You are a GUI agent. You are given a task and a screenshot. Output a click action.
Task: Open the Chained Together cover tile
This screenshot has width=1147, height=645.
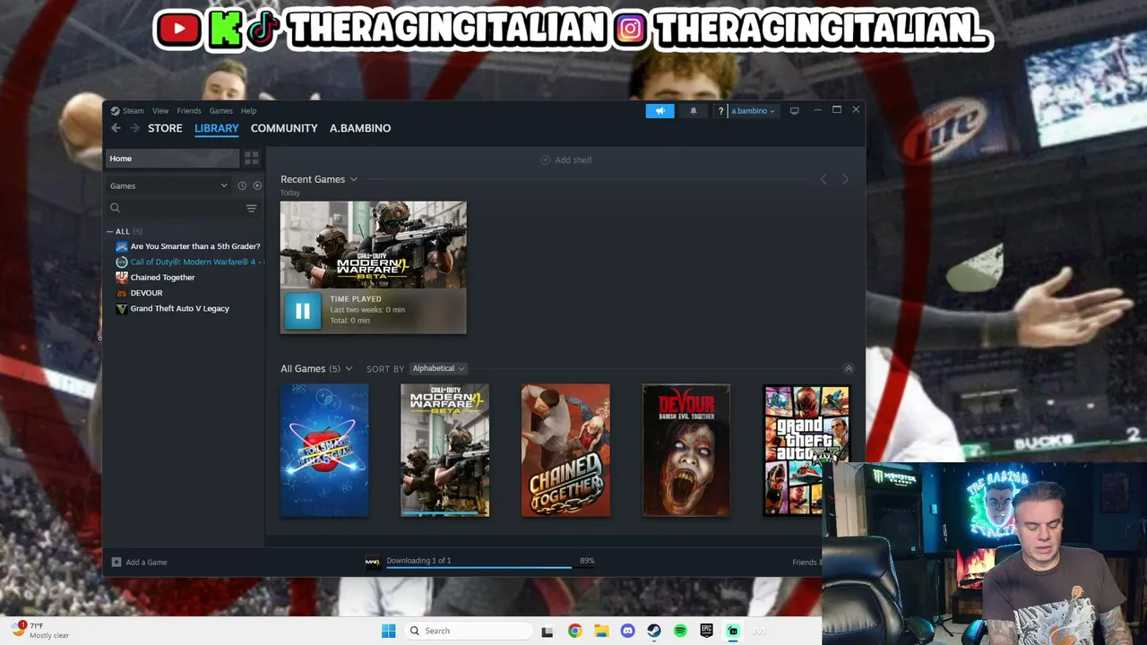(565, 450)
